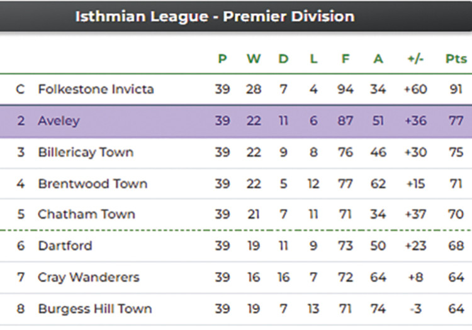This screenshot has height=330, width=472.
Task: Click the champion 'C' position marker
Action: click(x=21, y=89)
